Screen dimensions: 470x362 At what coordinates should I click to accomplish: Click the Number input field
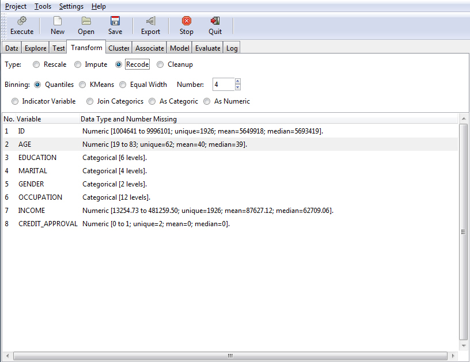click(223, 85)
